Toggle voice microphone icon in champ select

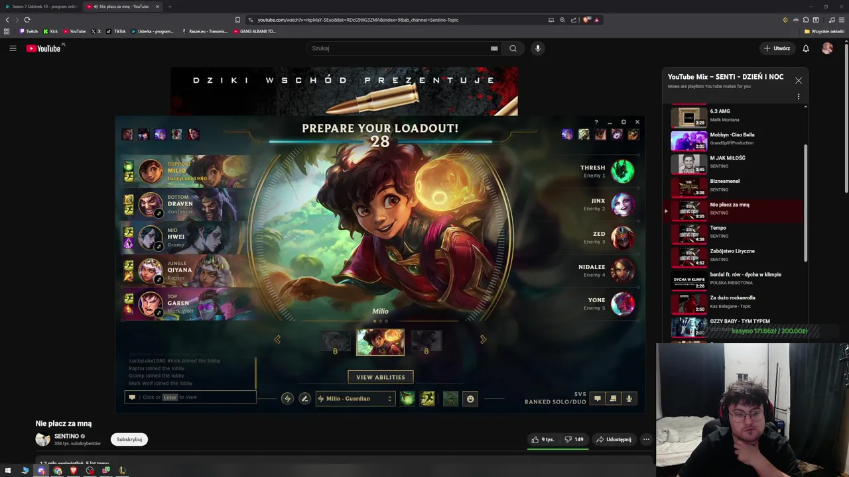[629, 398]
